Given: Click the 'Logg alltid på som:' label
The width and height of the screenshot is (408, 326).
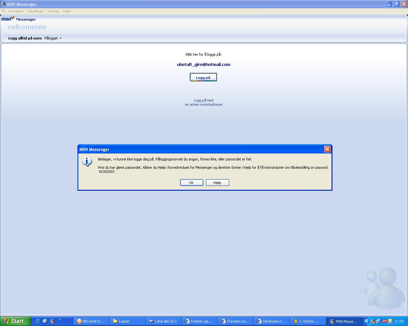Looking at the screenshot, I should pyautogui.click(x=25, y=38).
